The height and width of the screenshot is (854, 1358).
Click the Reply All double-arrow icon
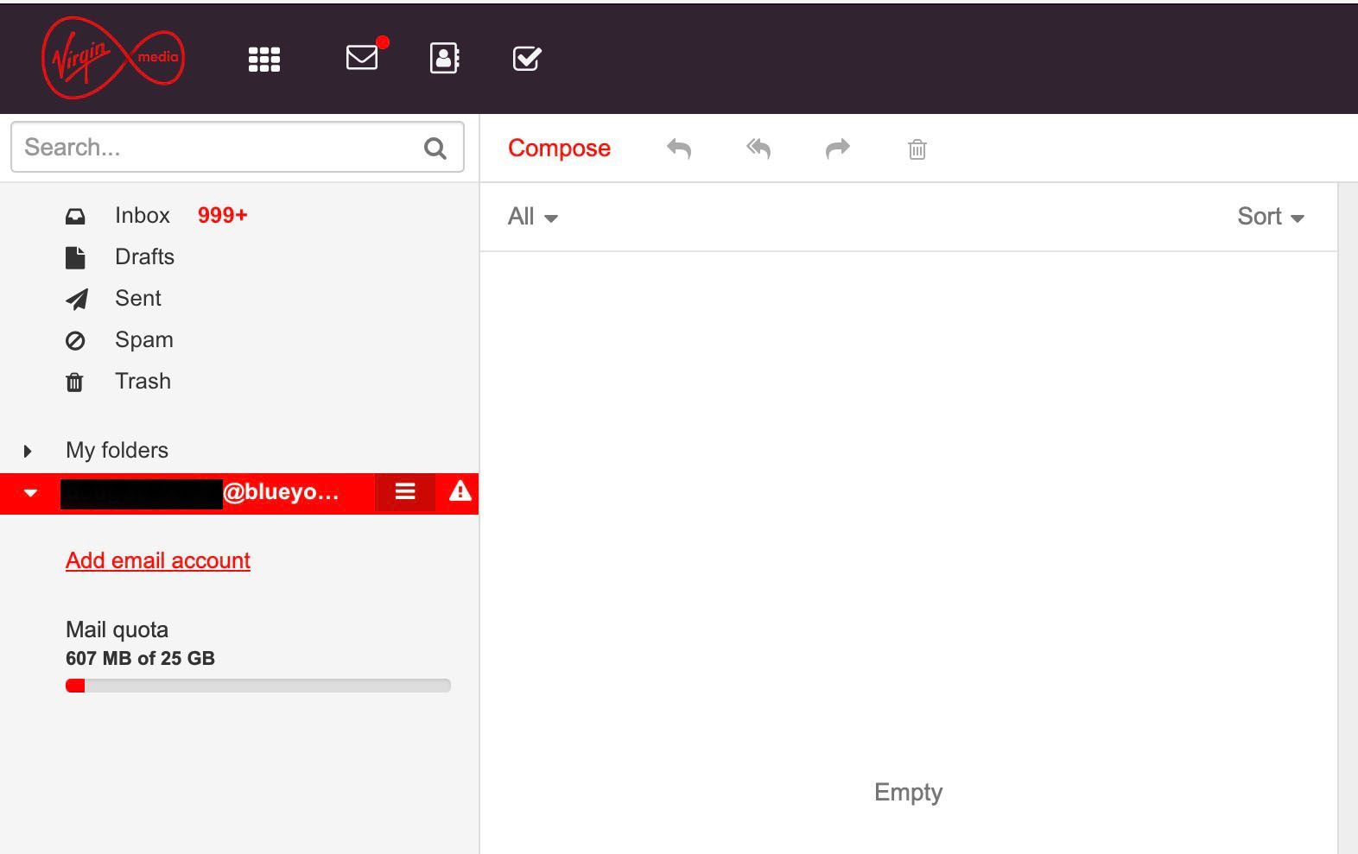[758, 149]
